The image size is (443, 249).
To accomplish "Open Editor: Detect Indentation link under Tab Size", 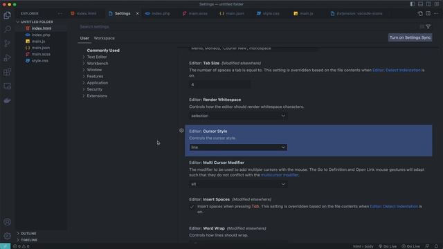I will coord(397,70).
